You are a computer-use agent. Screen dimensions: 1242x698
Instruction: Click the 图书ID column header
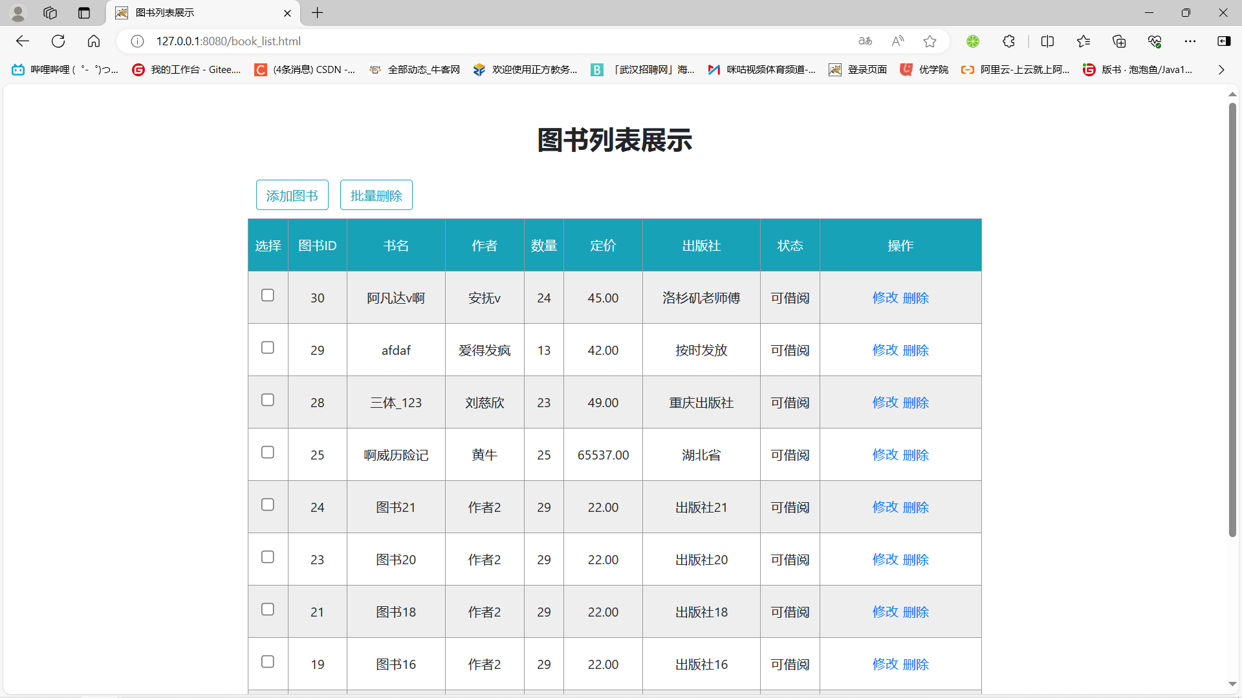(317, 246)
